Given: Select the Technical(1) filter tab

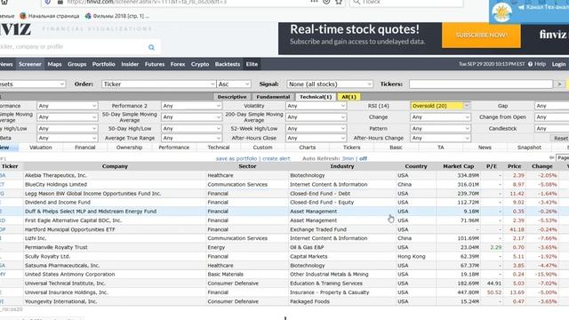Looking at the screenshot, I should 316,97.
